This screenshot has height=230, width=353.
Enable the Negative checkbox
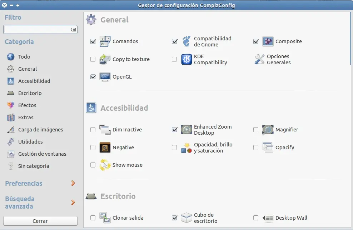[93, 147]
